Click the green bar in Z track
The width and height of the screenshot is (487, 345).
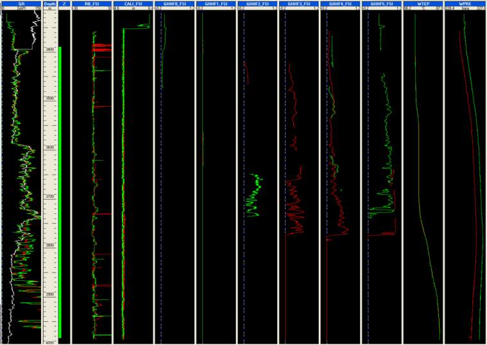pos(60,193)
